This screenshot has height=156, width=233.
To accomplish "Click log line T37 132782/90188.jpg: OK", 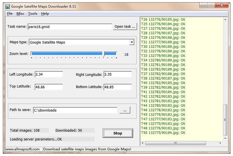I will coord(163,74).
